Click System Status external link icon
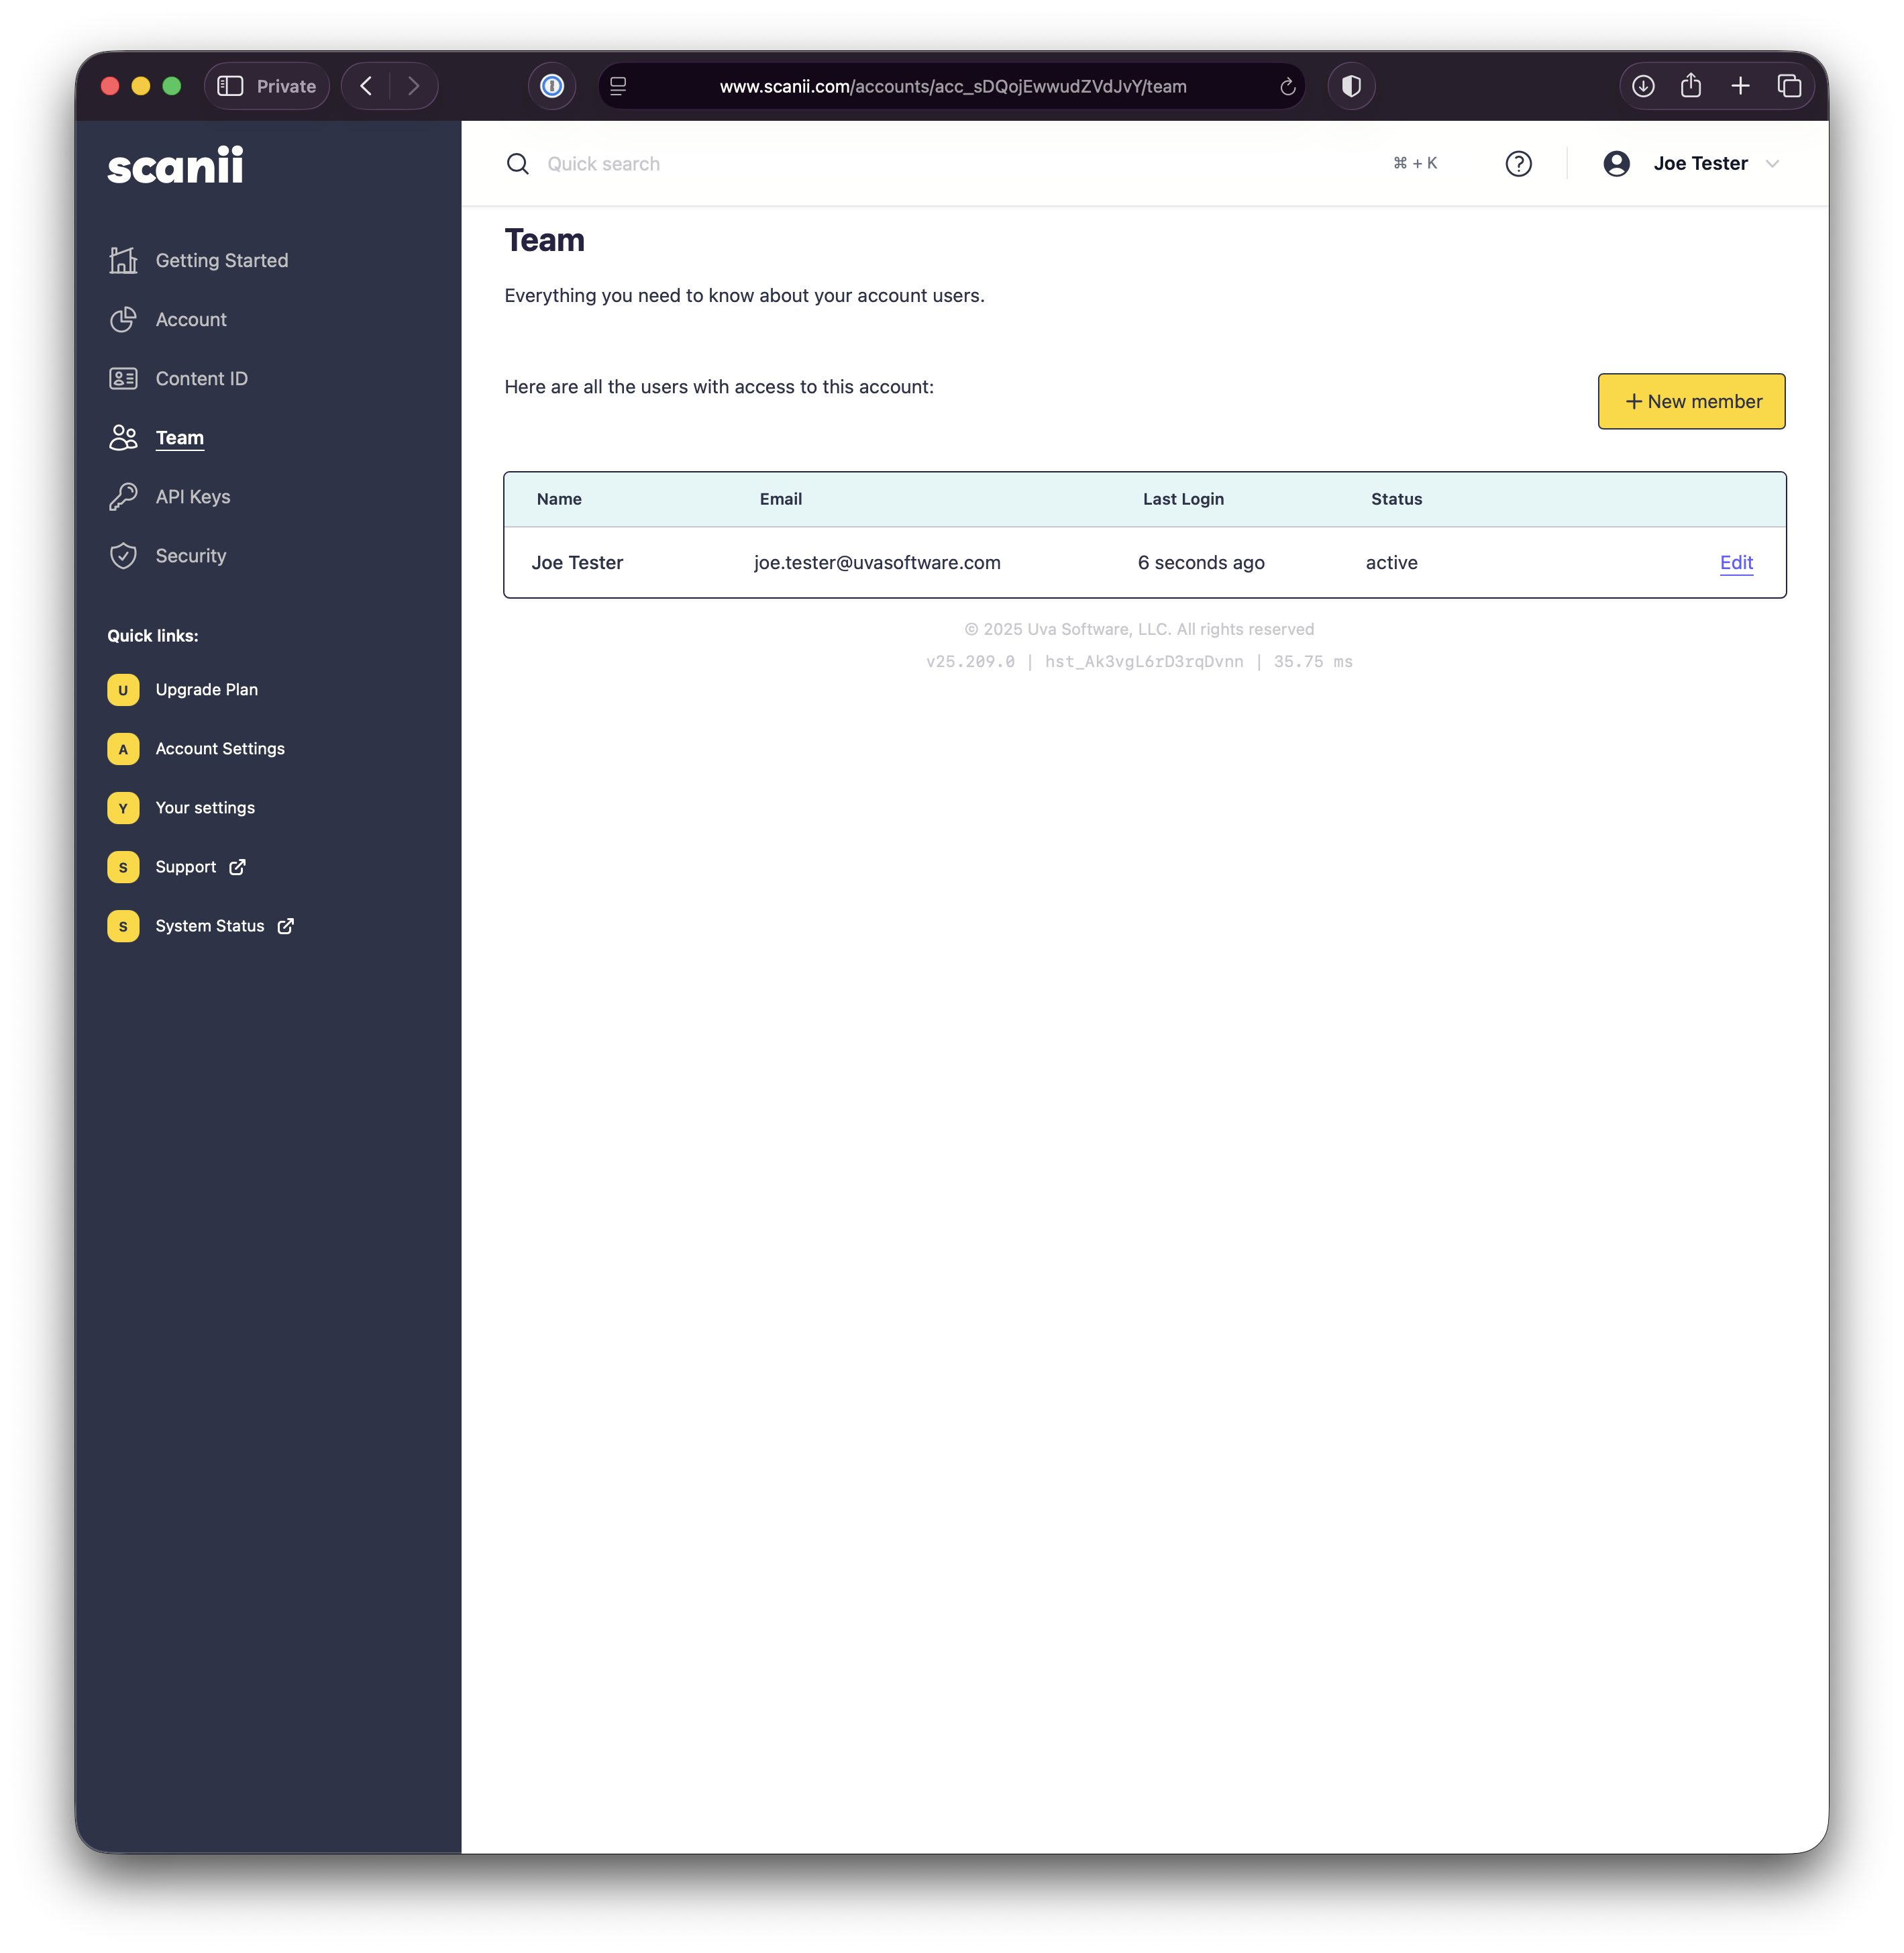1904x1953 pixels. [x=286, y=925]
